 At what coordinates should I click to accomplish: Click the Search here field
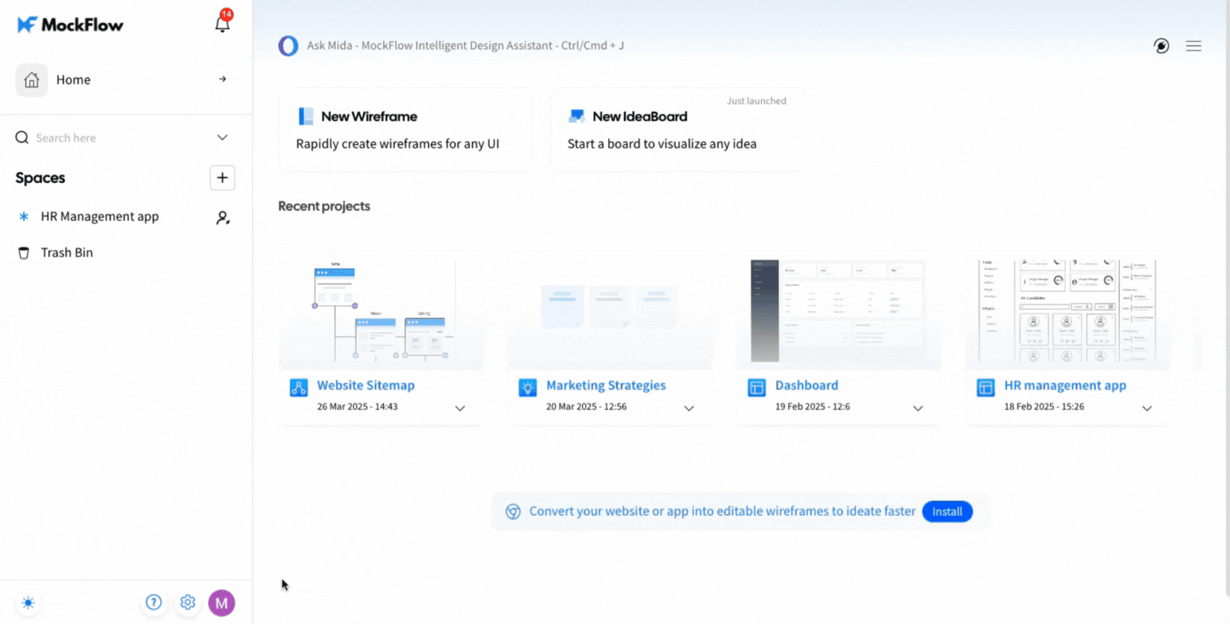tap(123, 138)
